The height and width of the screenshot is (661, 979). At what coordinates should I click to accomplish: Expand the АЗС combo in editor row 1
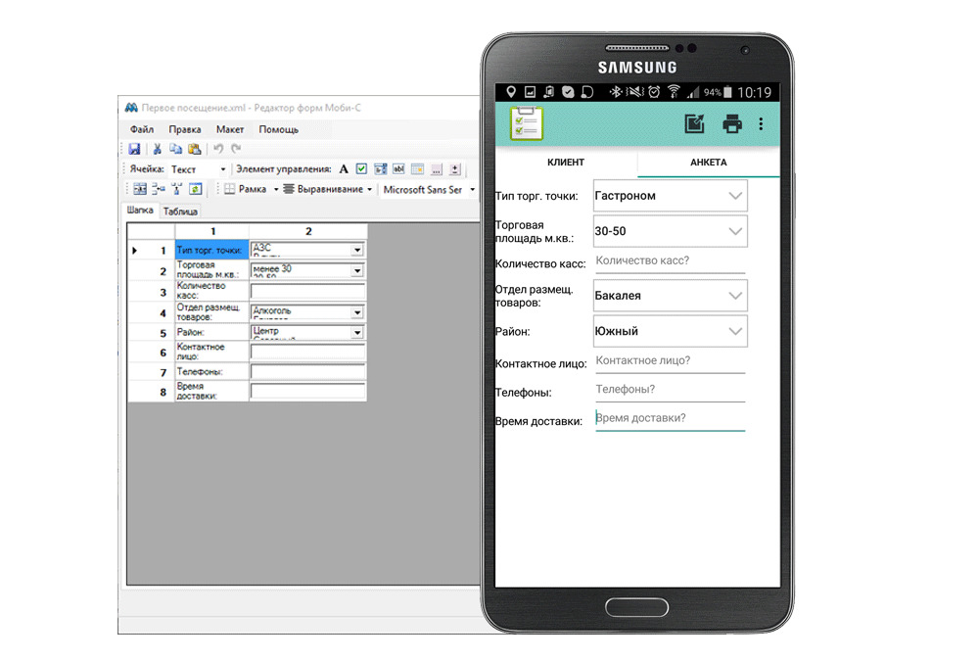357,250
